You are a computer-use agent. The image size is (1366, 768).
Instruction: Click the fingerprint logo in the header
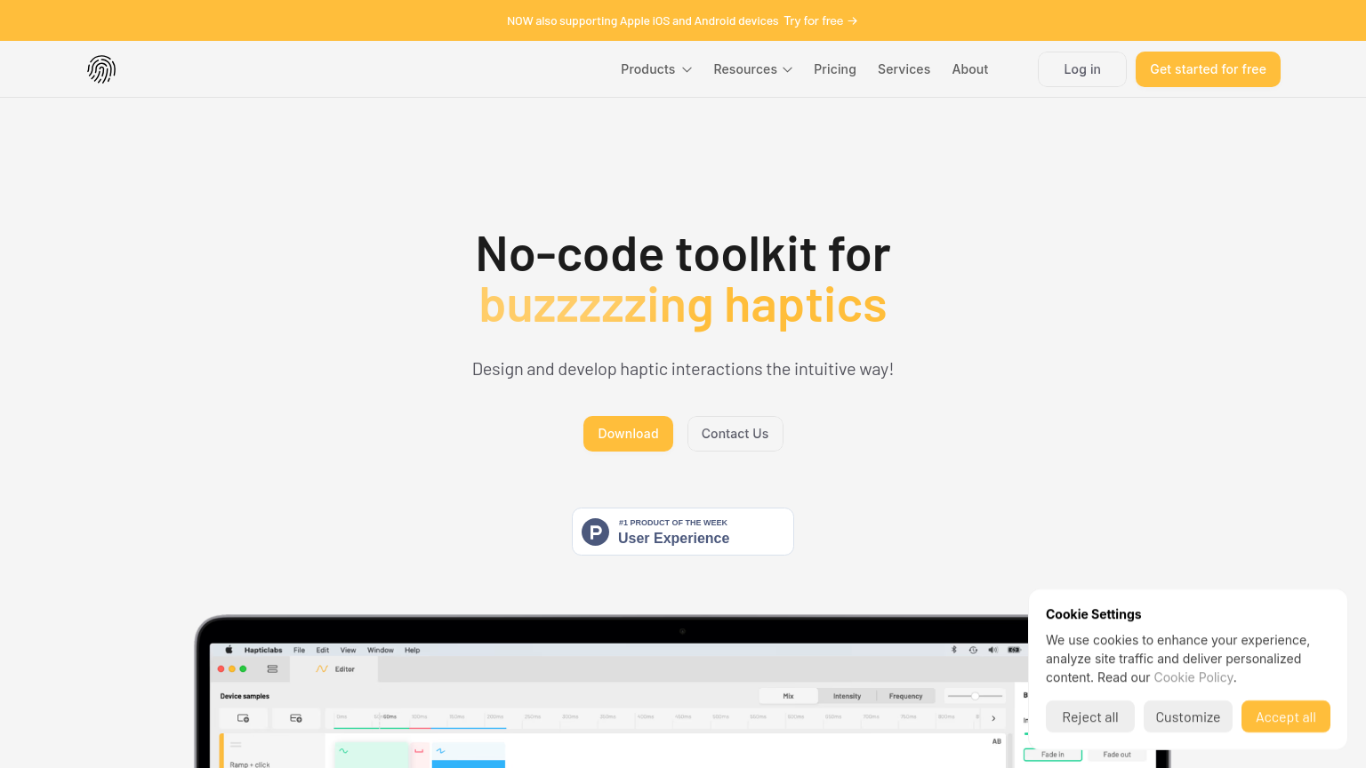[101, 69]
